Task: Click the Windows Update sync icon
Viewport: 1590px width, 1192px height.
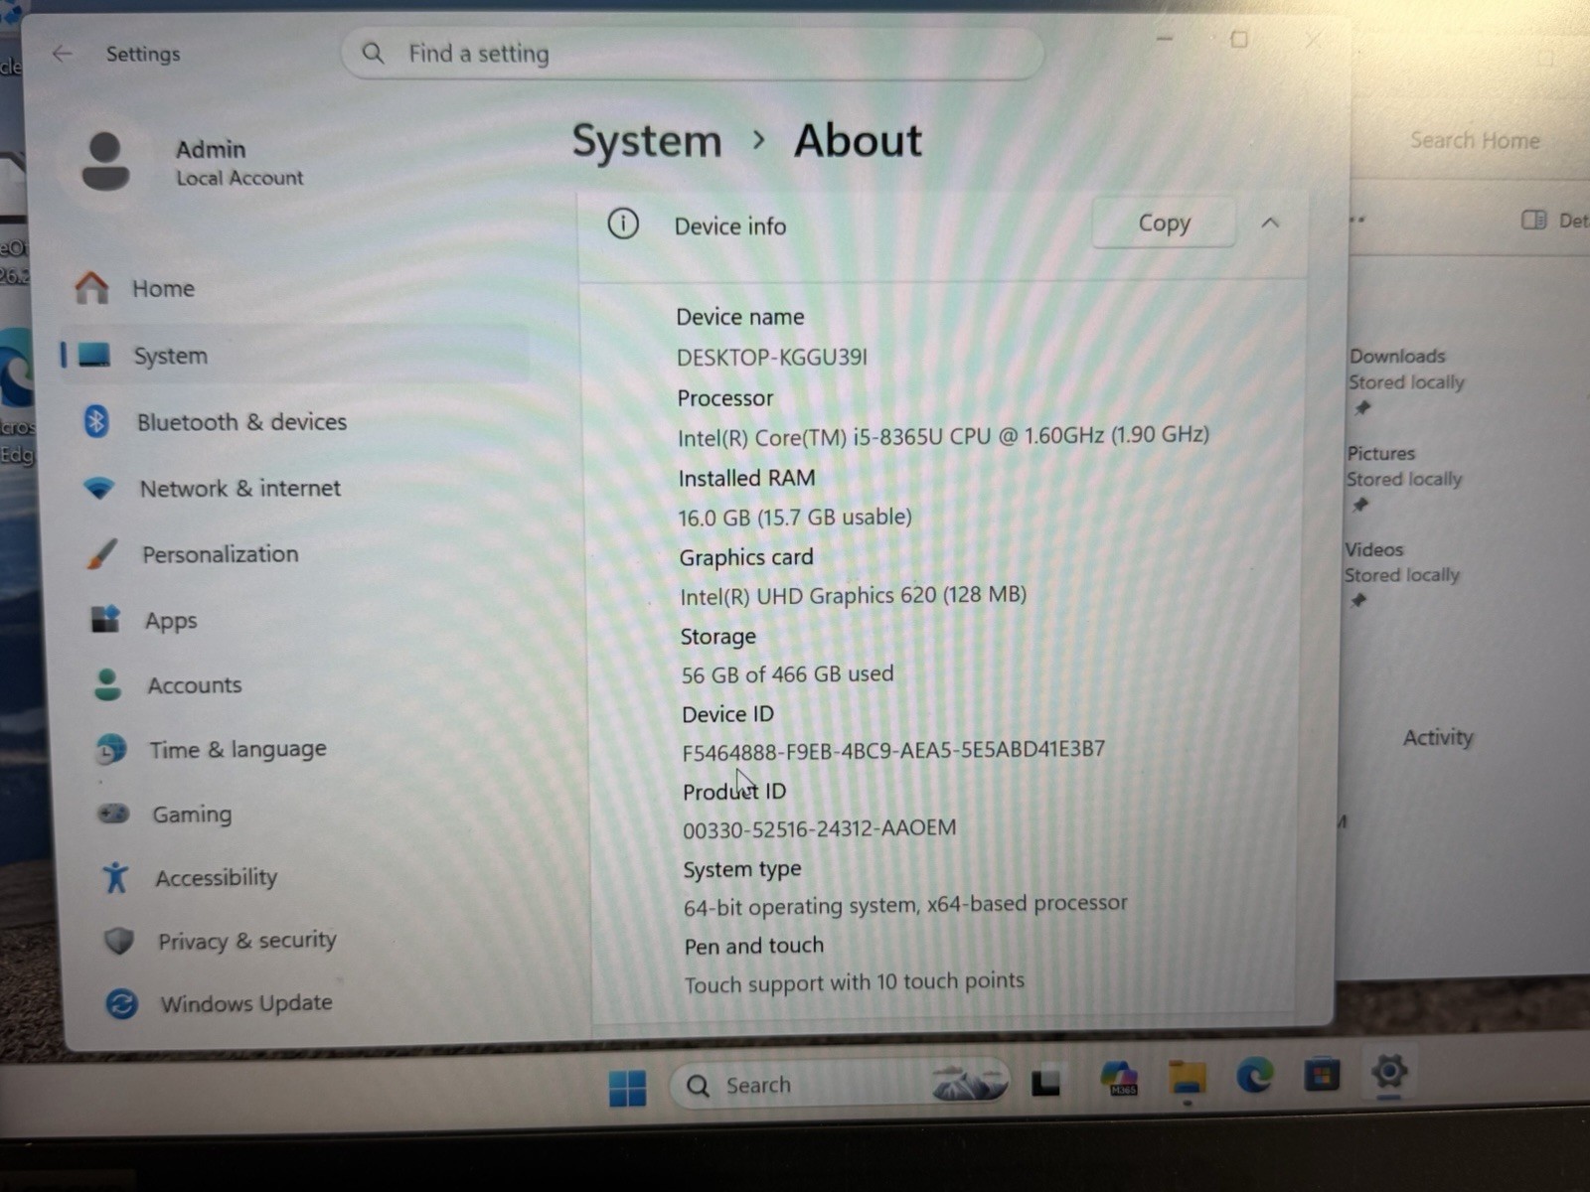Action: point(121,1003)
